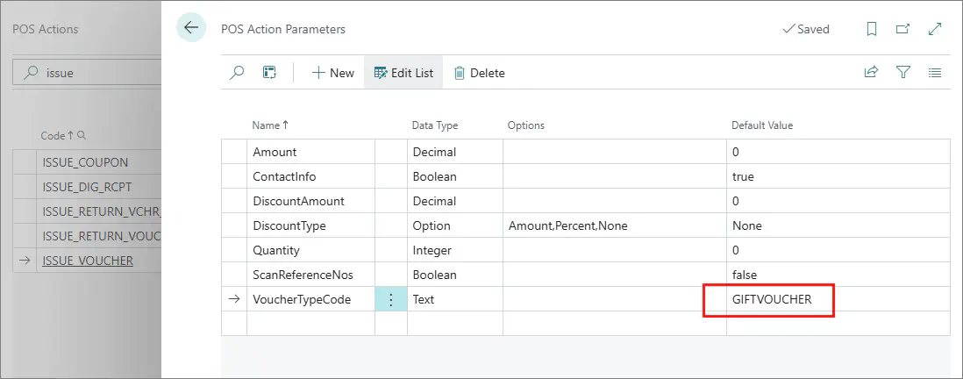Image resolution: width=963 pixels, height=379 pixels.
Task: Bookmark this page
Action: tap(871, 29)
